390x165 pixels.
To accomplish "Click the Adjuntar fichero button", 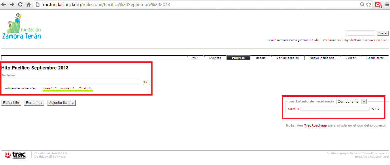I will [61, 103].
